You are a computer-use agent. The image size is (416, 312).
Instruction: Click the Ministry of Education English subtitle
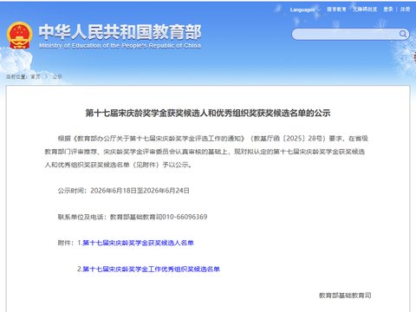(x=120, y=46)
